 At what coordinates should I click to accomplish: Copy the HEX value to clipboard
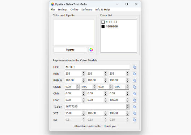pos(135,67)
